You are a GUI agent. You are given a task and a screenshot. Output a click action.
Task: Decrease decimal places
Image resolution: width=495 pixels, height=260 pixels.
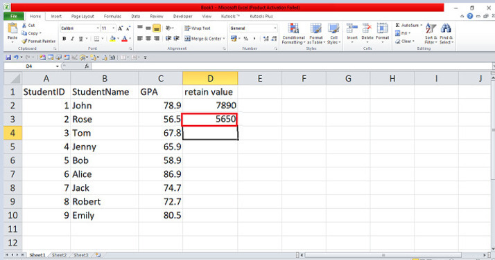pos(274,39)
